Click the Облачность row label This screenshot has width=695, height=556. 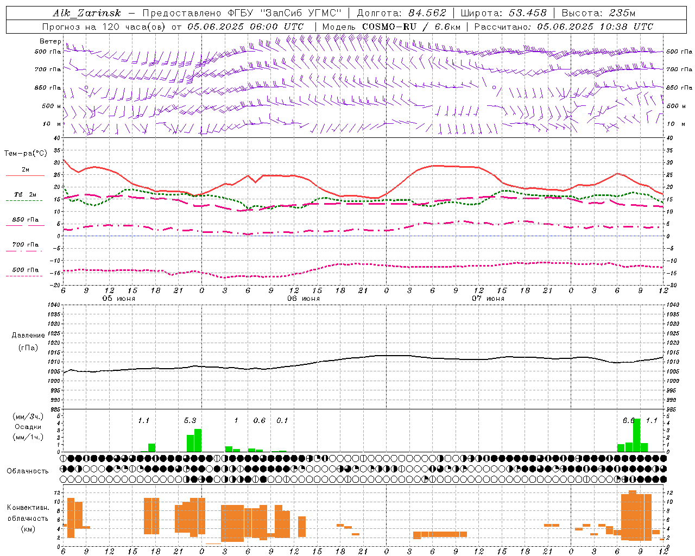28,471
